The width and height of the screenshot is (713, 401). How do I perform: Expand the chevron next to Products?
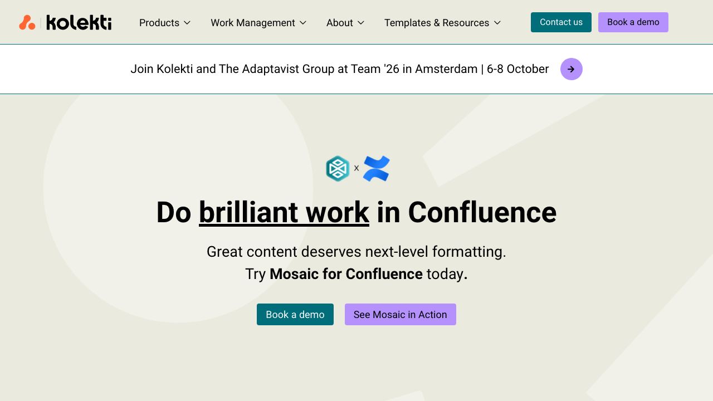coord(187,23)
